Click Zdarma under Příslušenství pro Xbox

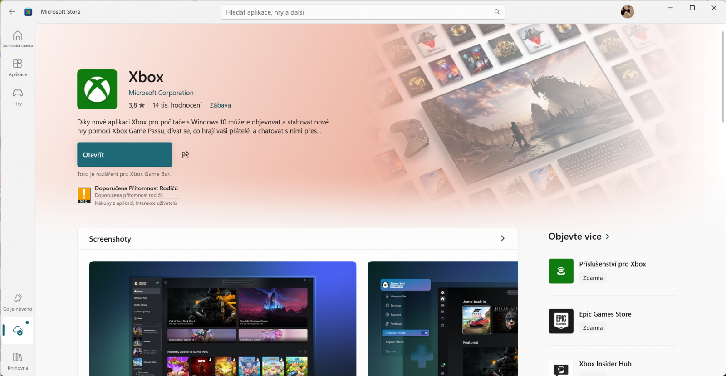point(593,278)
